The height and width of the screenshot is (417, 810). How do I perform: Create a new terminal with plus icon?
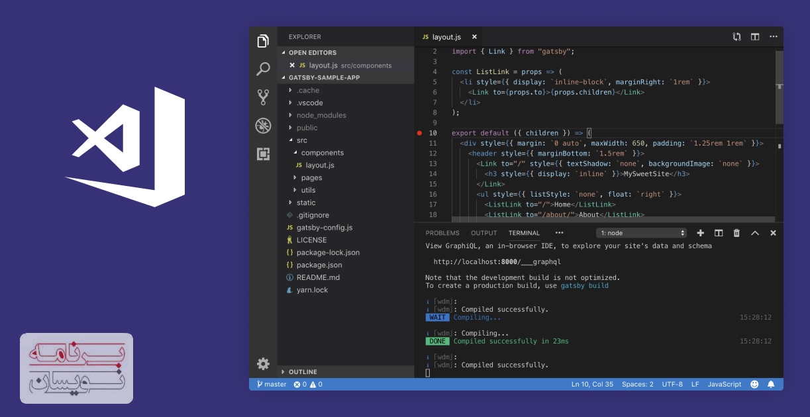701,233
